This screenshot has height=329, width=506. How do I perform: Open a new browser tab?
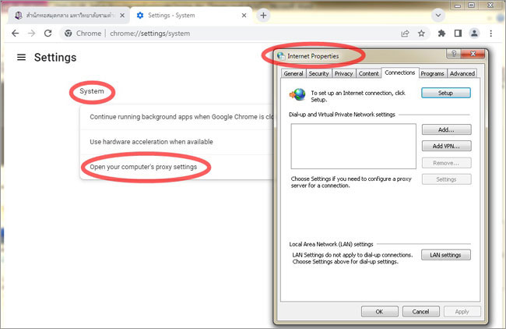tap(263, 15)
